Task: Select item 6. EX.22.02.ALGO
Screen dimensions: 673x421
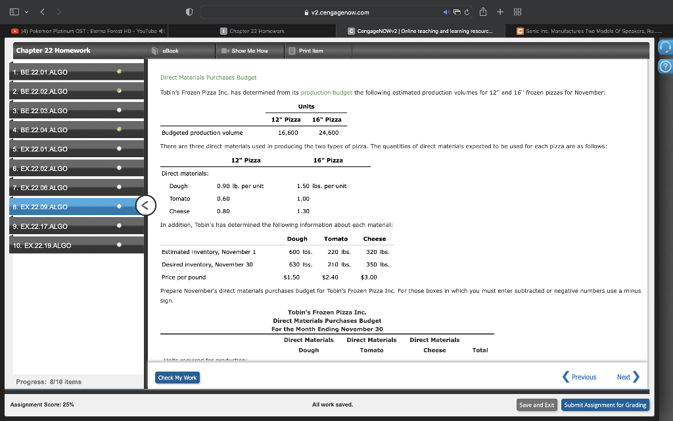Action: pos(76,168)
